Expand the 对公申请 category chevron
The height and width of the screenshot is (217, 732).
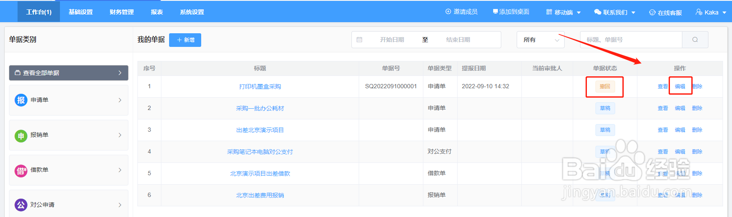click(120, 205)
